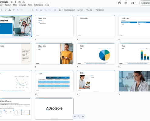Open the Theme panel
This screenshot has height=121, width=150.
coord(89,10)
